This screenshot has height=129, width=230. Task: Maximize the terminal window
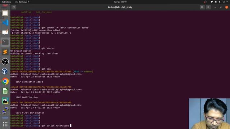pos(221,7)
